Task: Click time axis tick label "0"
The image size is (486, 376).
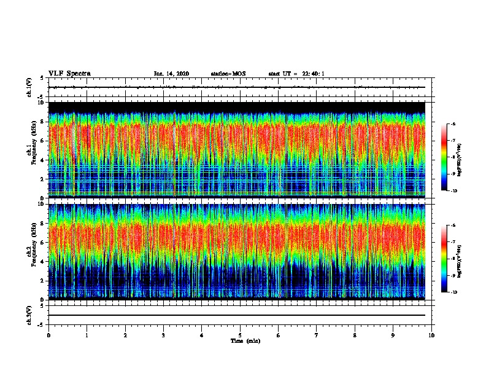Action: [48, 335]
